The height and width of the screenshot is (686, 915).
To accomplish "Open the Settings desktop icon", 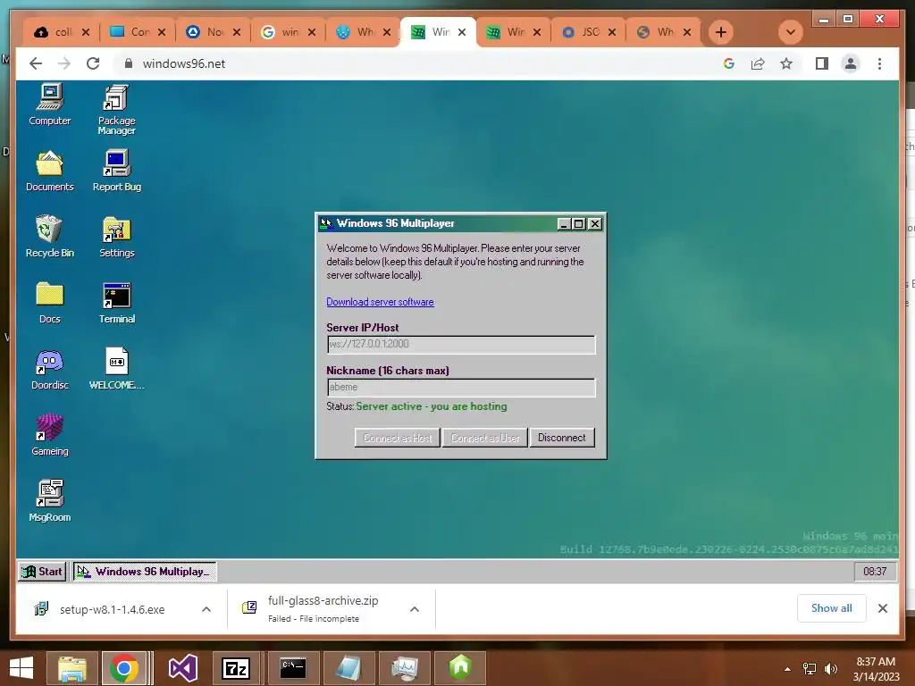I will click(x=117, y=237).
